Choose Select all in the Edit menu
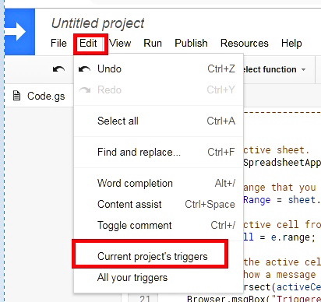321x302 pixels. tap(159, 121)
